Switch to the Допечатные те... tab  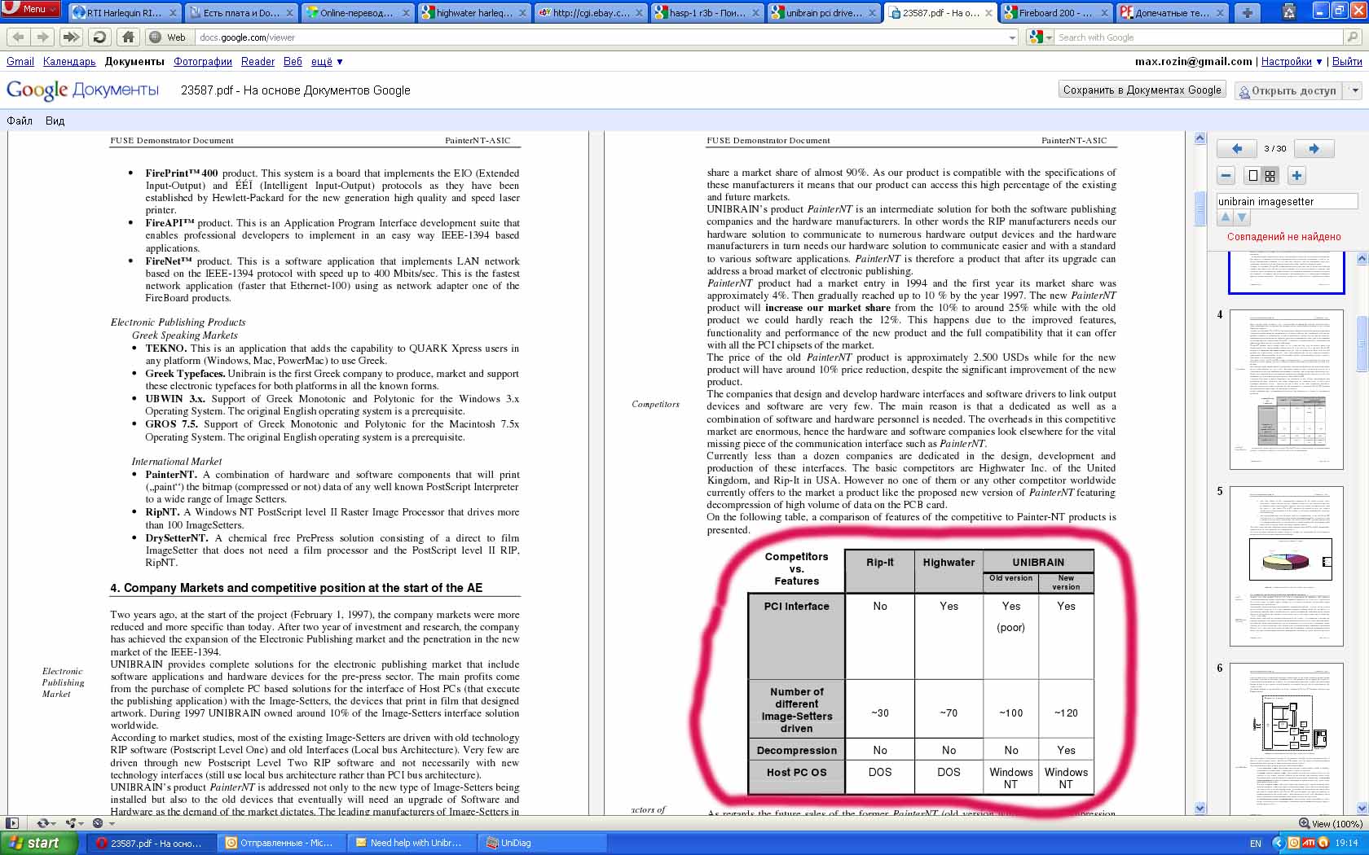click(1172, 13)
